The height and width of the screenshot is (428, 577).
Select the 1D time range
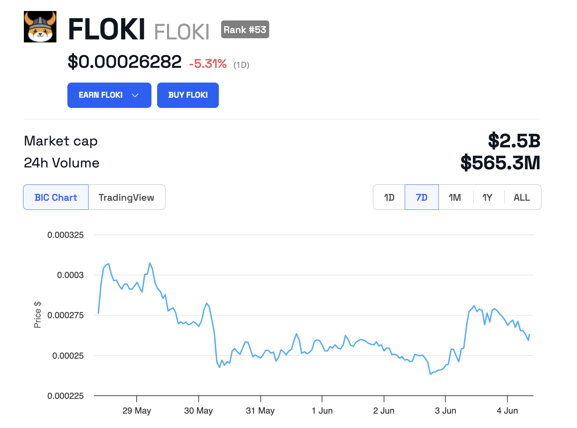tap(389, 197)
